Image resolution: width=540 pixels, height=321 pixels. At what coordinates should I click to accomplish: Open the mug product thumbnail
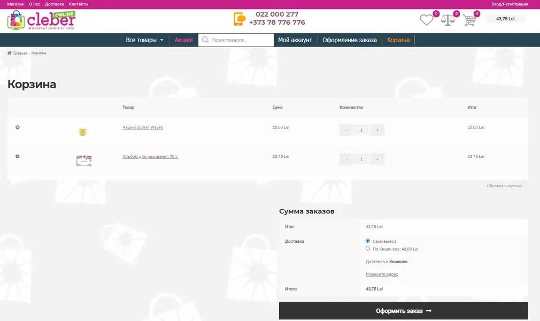tap(83, 132)
